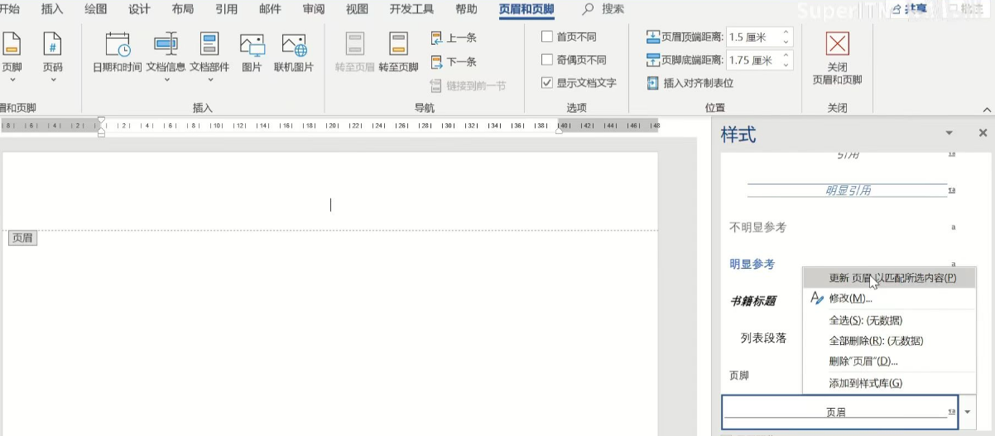Open the 视图 tab
This screenshot has width=995, height=436.
[x=357, y=9]
